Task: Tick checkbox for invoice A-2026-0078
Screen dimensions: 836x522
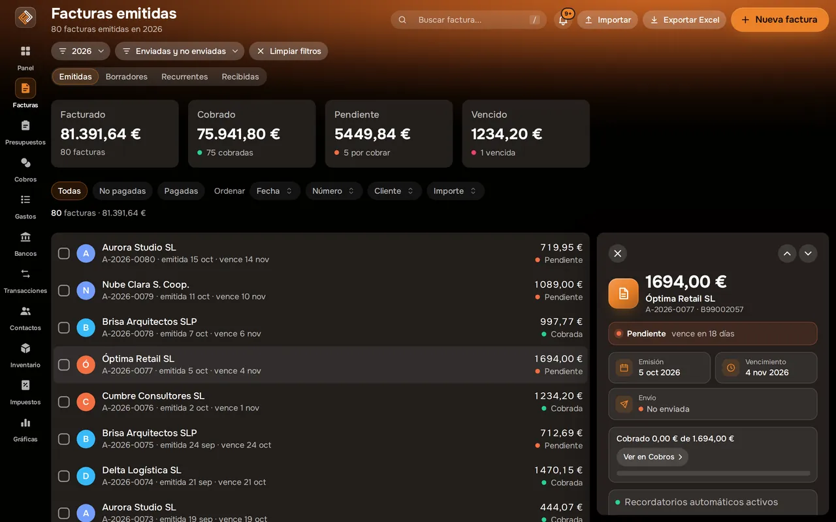Action: coord(64,328)
